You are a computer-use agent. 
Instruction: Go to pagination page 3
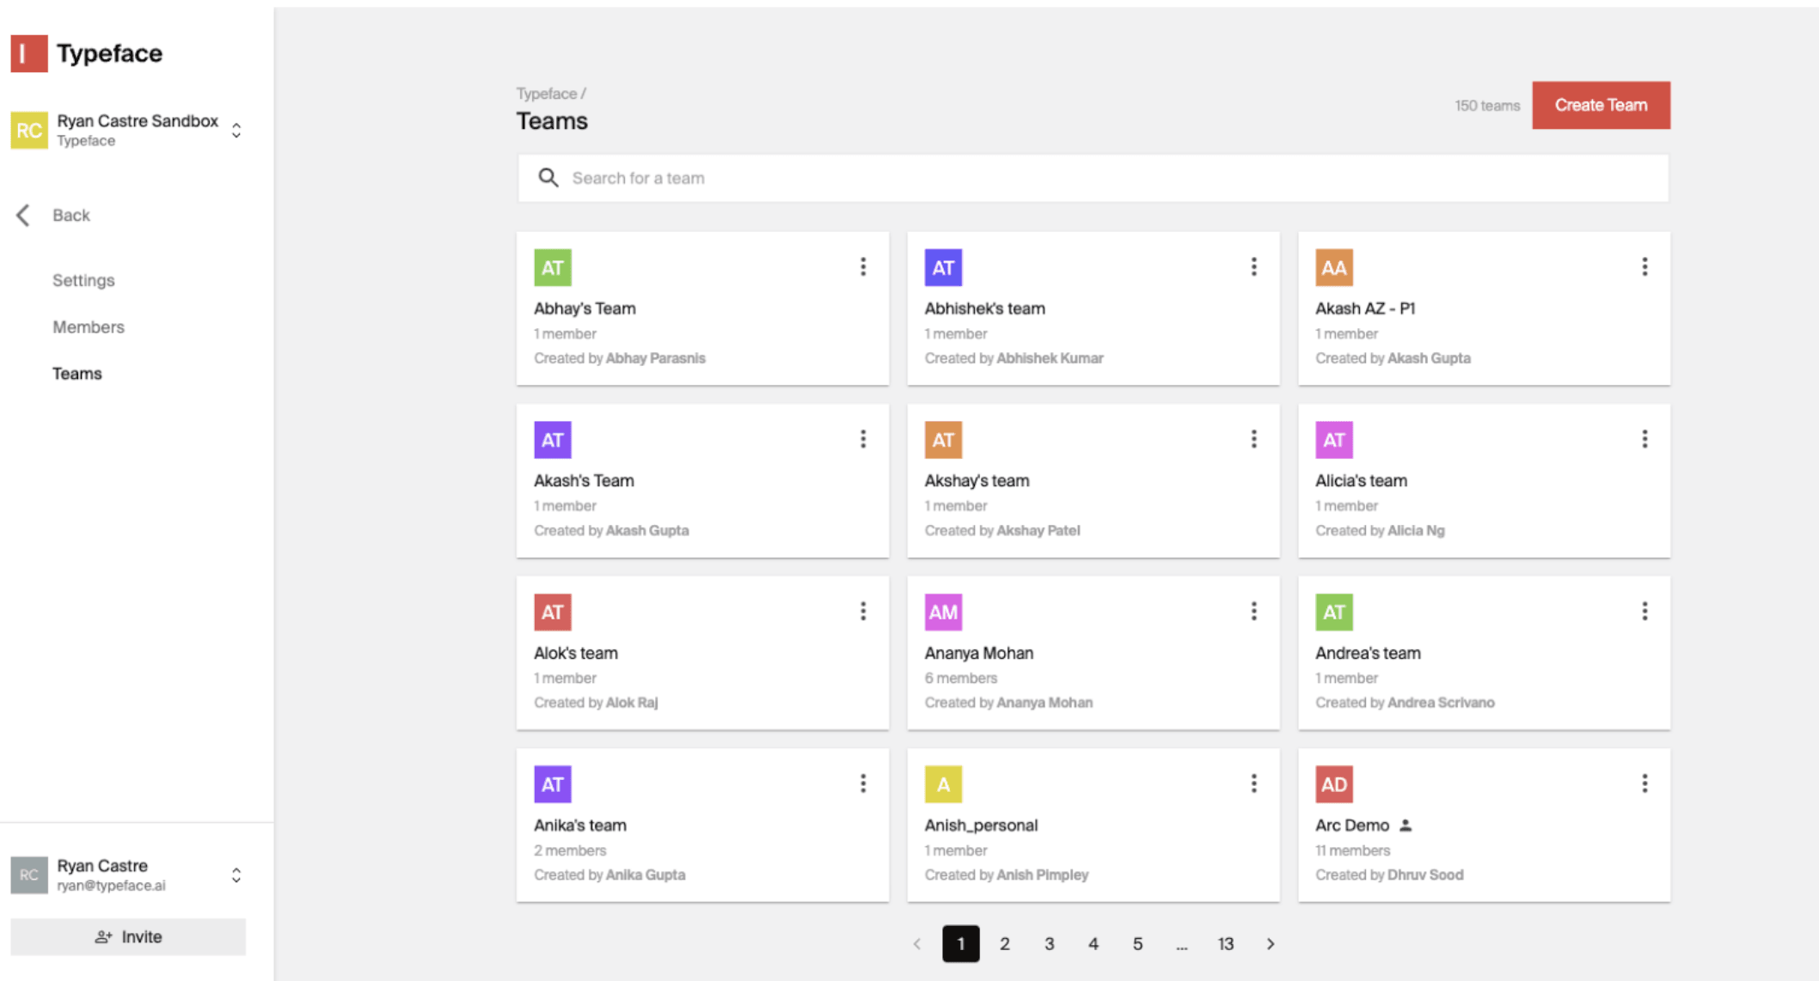1049,944
